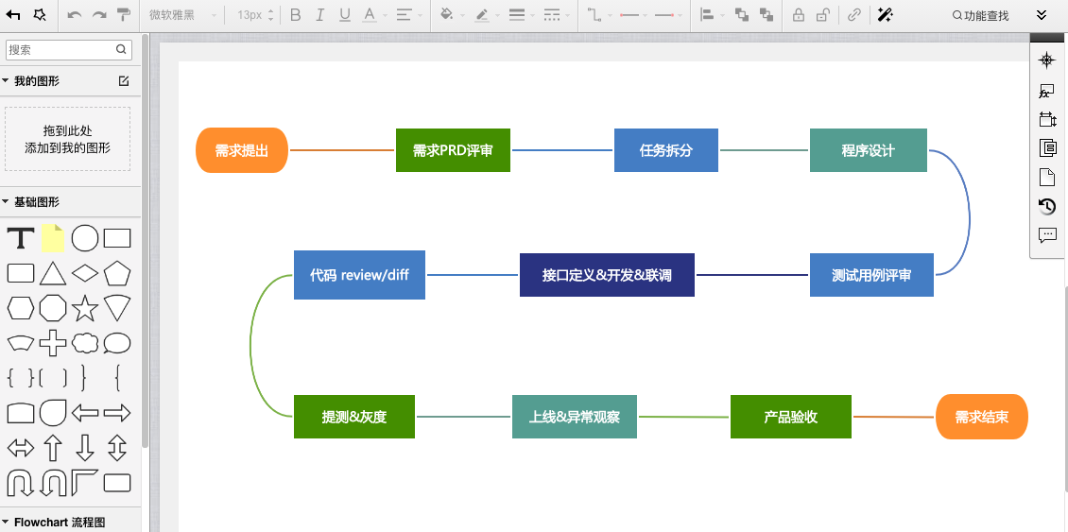Open the line end arrow dropdown

tap(667, 15)
